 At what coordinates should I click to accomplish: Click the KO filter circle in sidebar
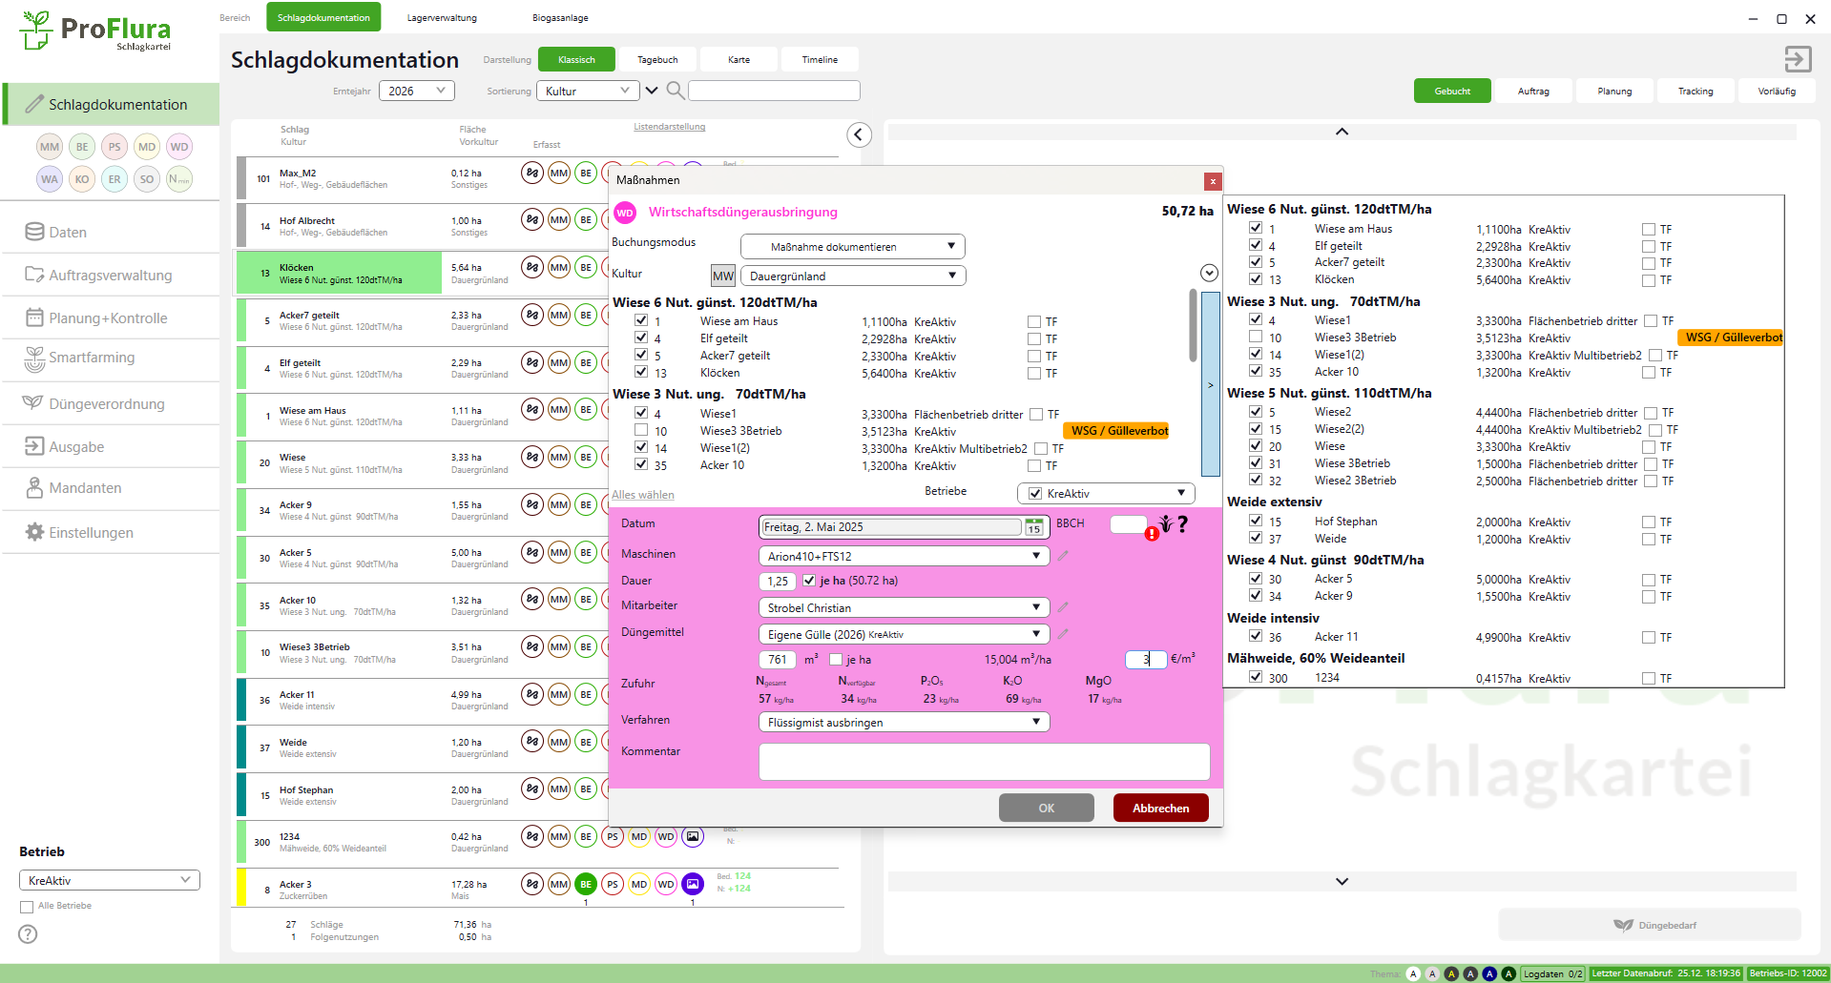coord(82,179)
